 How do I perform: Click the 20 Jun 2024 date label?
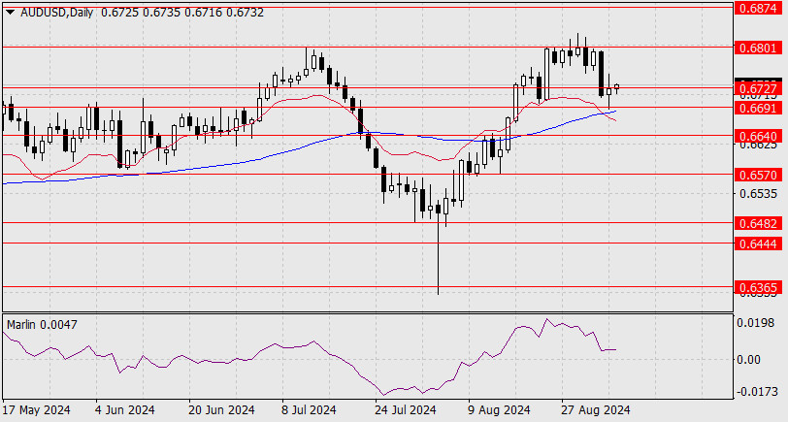point(222,410)
